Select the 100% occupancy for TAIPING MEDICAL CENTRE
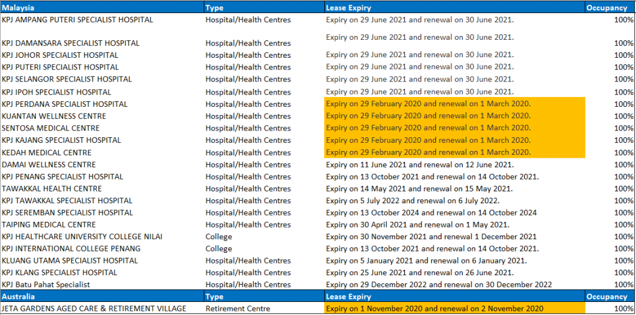 click(610, 224)
